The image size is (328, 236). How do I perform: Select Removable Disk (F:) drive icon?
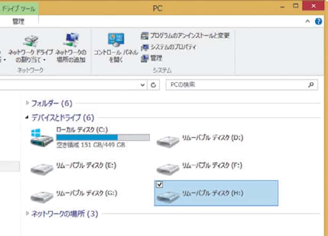(168, 168)
